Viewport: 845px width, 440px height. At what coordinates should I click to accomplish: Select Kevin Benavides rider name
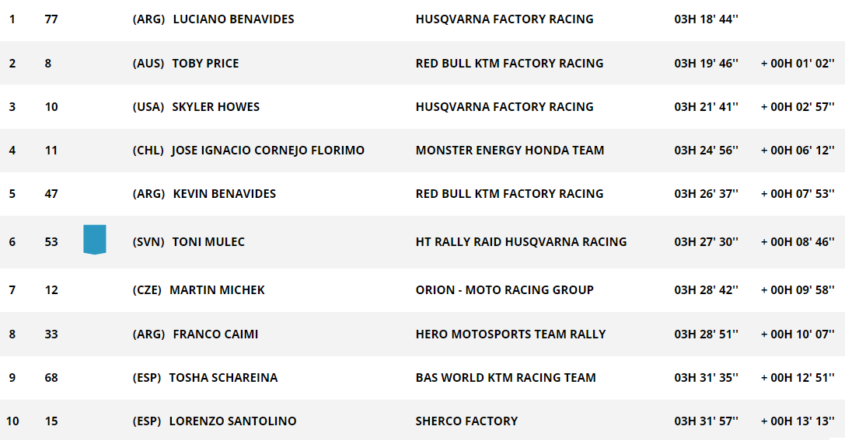(224, 194)
